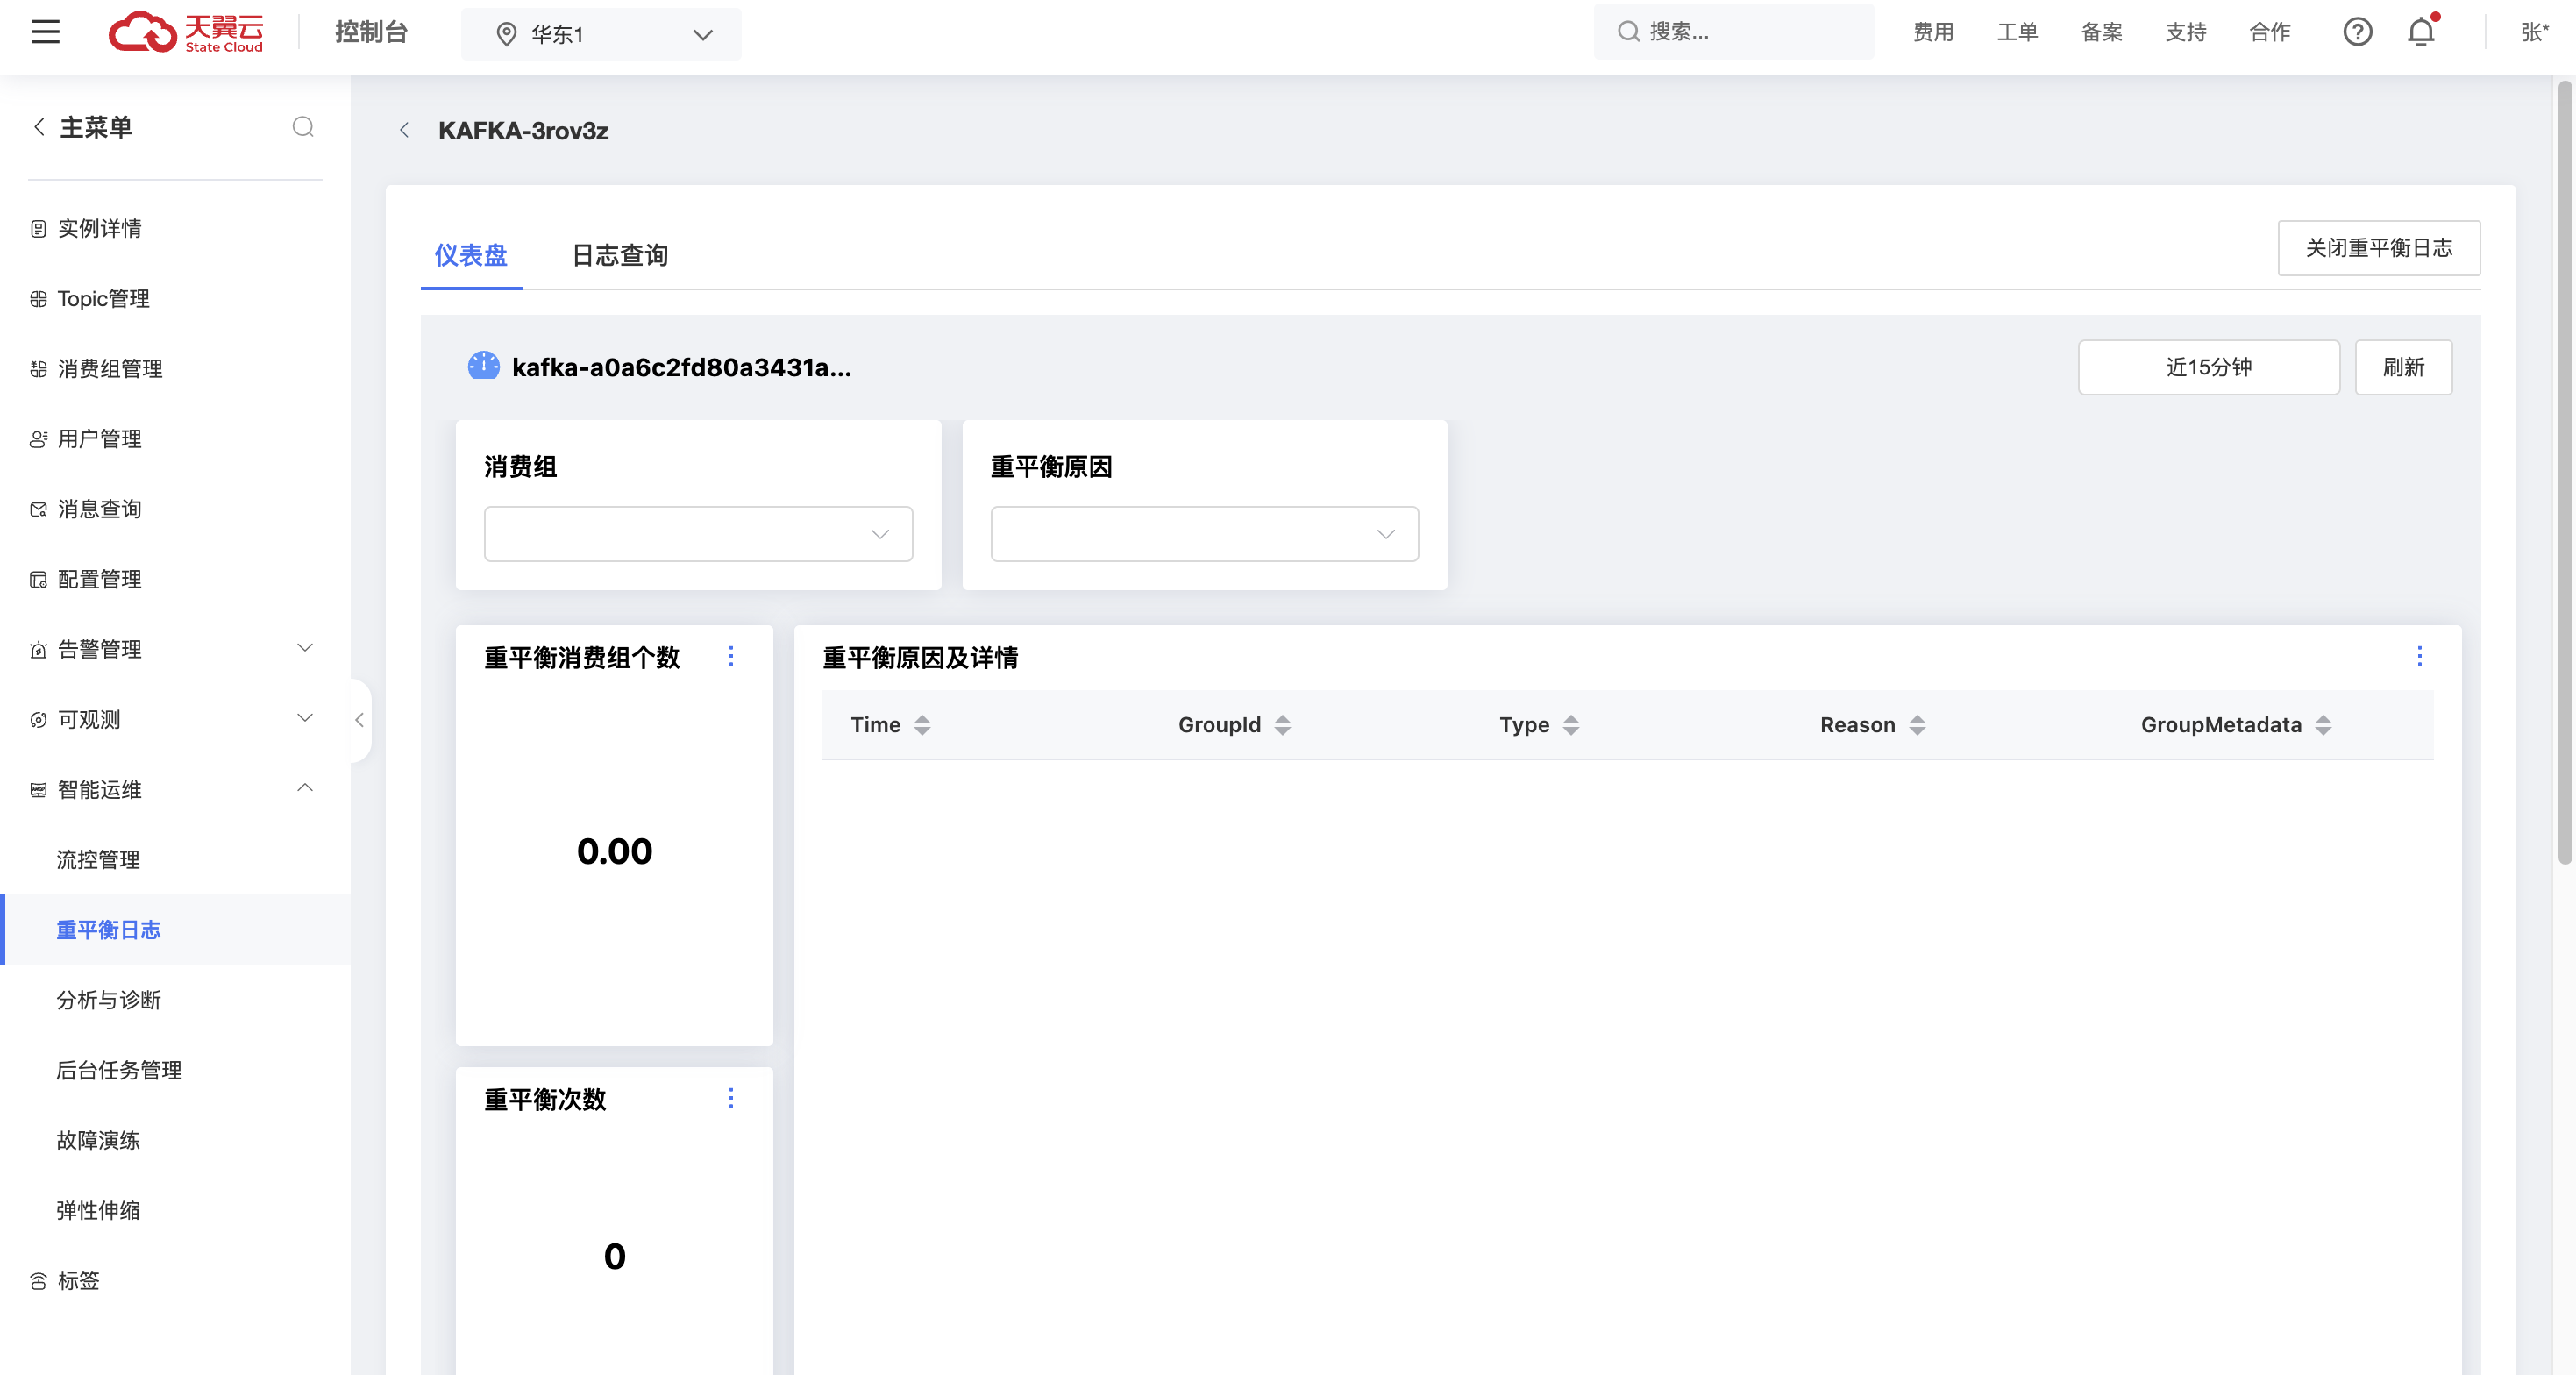
Task: Click the back chevron next to 主菜单
Action: (39, 127)
